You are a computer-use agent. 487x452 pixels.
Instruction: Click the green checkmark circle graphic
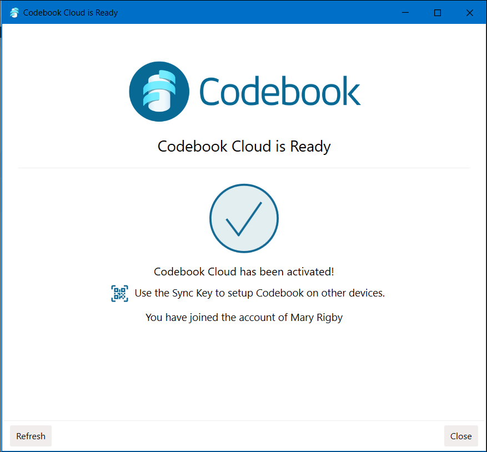click(x=244, y=218)
